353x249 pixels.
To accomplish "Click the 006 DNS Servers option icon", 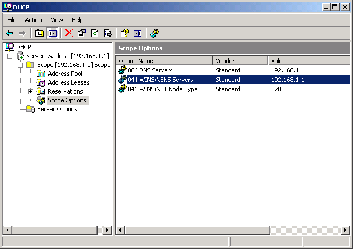I will 122,70.
